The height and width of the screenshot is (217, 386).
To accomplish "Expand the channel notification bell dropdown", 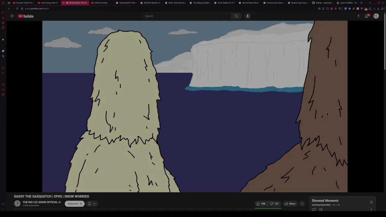I will 92,204.
